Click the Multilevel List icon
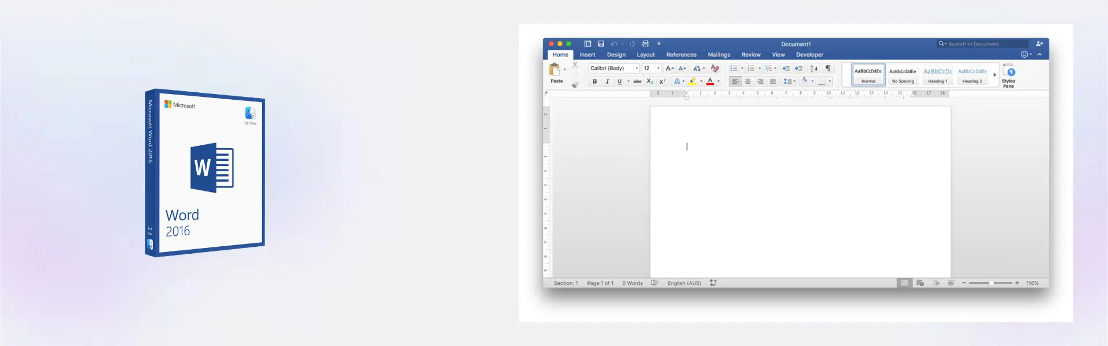Screen dimensions: 1108x346 [x=768, y=68]
